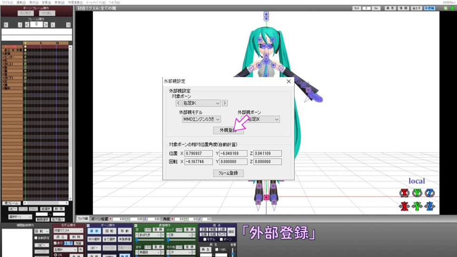Collapse the 表情操作 panel minus icon
This screenshot has width=457, height=257.
[x=136, y=226]
